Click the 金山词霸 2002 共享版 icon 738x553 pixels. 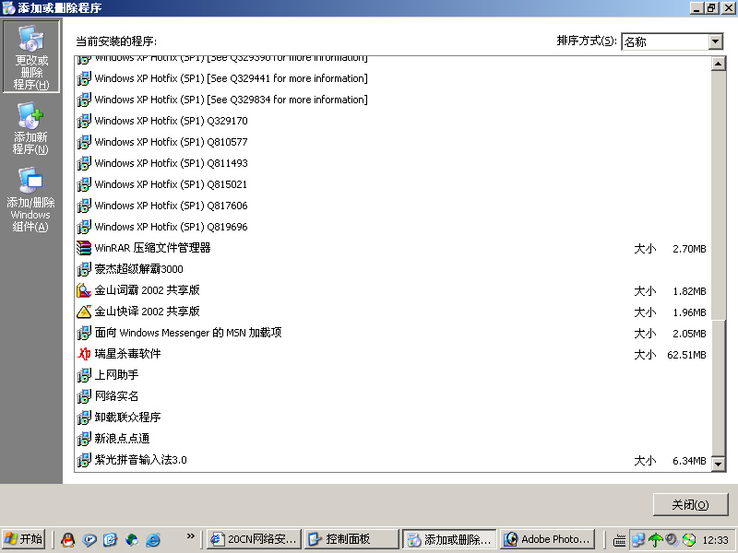point(84,290)
